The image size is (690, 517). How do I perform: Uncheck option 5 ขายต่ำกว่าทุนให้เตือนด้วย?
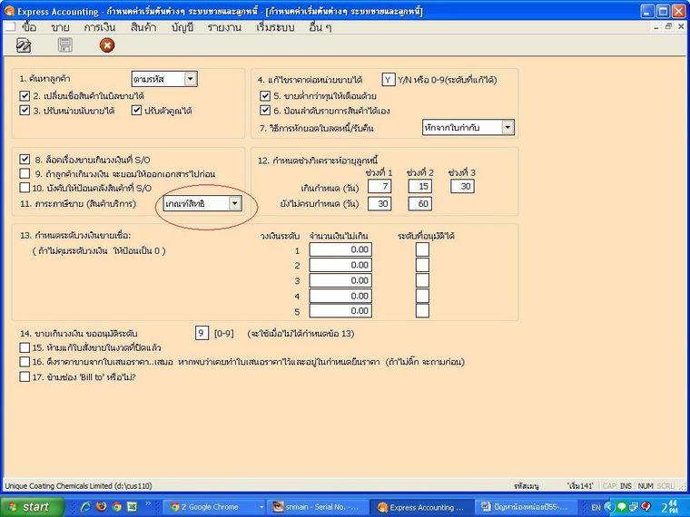(x=265, y=95)
